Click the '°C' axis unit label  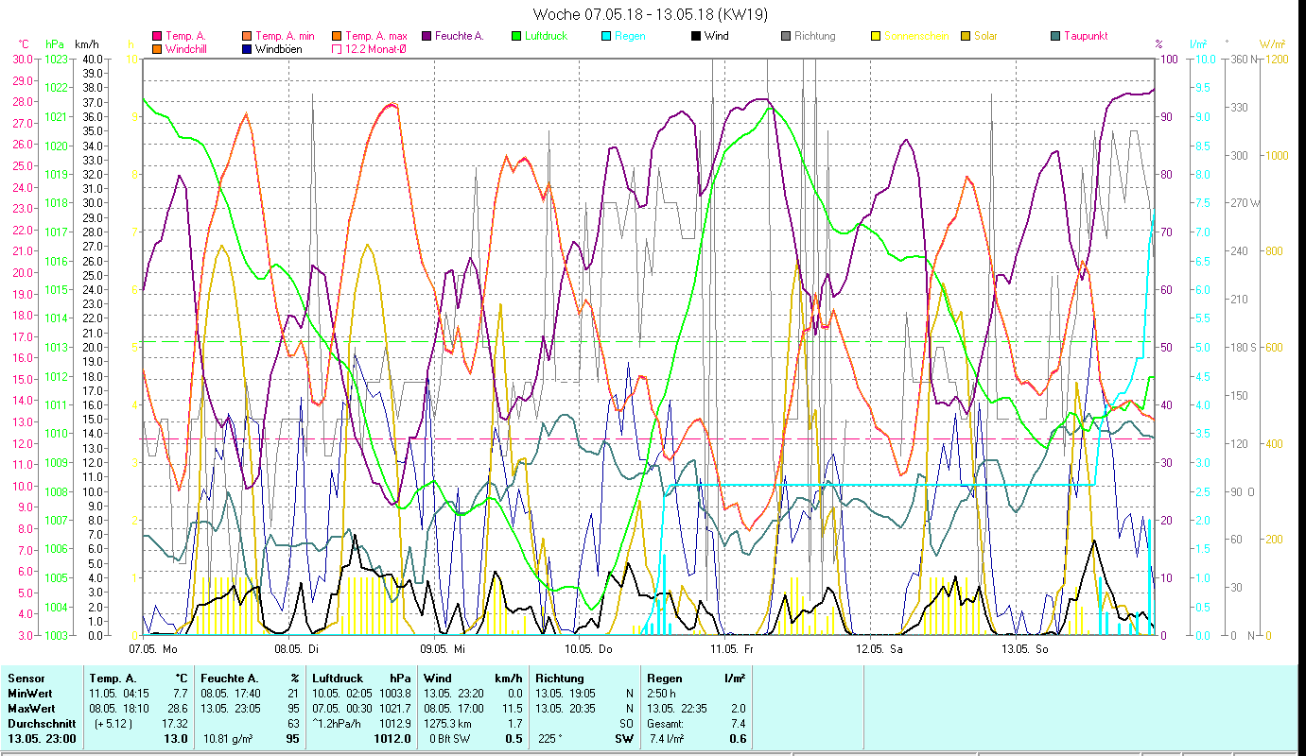(x=24, y=44)
